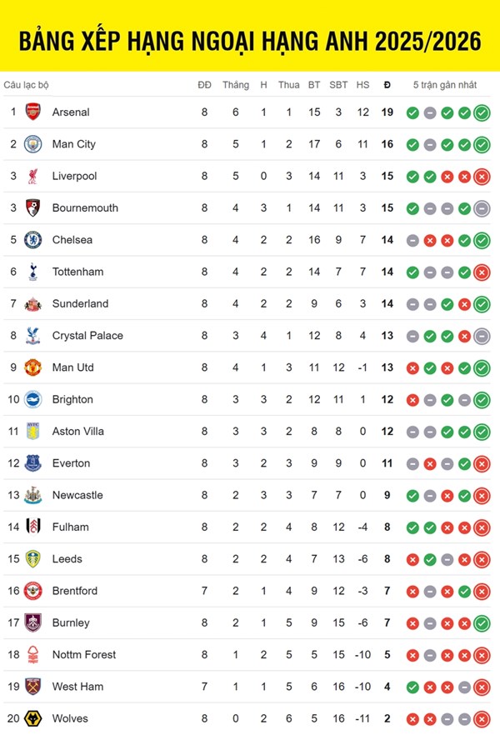Sort table by the Thua column

(x=289, y=85)
